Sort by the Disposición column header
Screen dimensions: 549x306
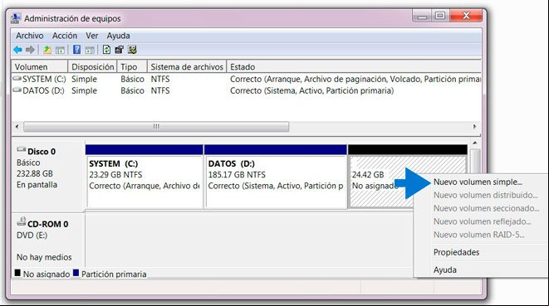pos(92,66)
